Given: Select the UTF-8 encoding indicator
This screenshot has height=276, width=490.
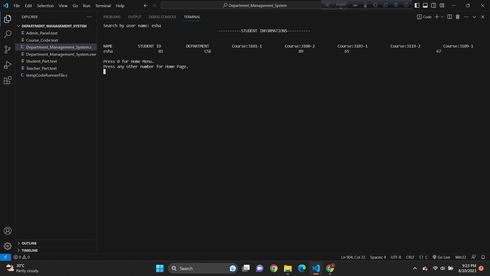Looking at the screenshot, I should coord(396,257).
